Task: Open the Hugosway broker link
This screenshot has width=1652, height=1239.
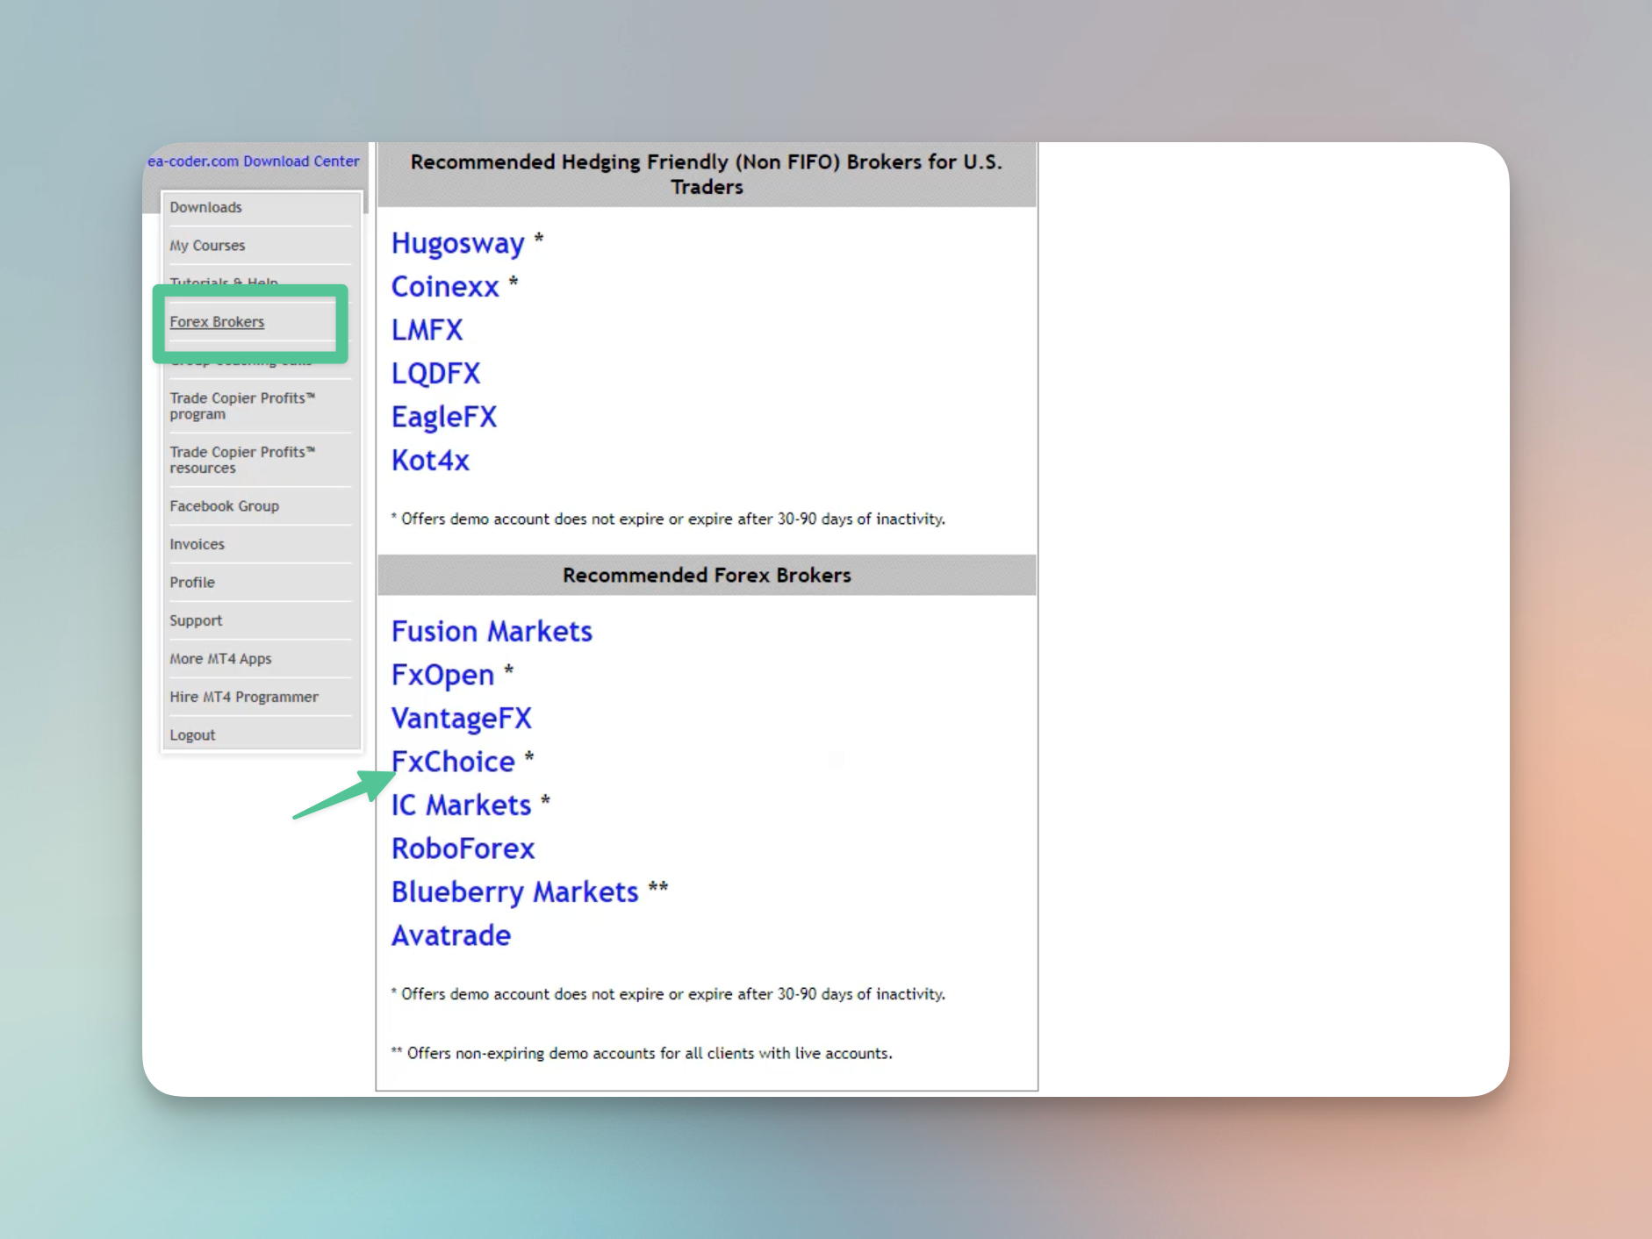Action: coord(457,243)
